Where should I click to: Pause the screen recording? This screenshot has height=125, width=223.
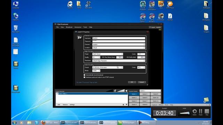point(201,112)
